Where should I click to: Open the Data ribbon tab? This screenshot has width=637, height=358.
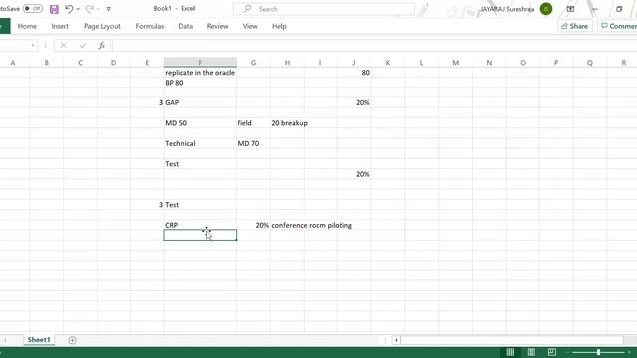[x=186, y=26]
